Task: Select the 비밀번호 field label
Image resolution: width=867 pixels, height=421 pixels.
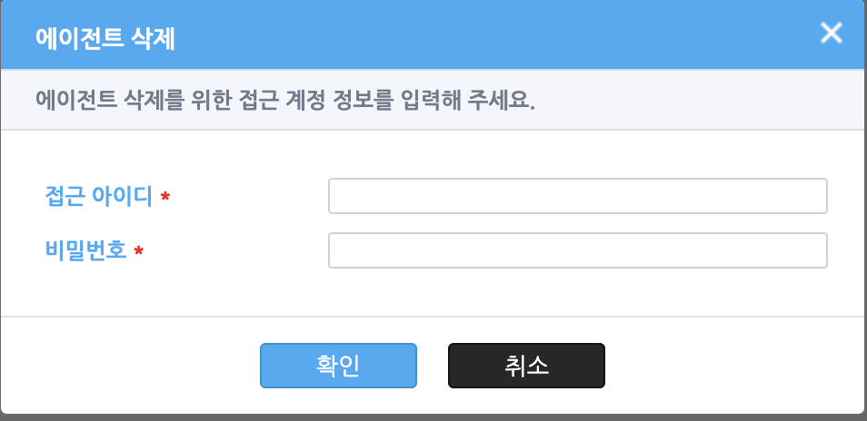Action: [85, 251]
